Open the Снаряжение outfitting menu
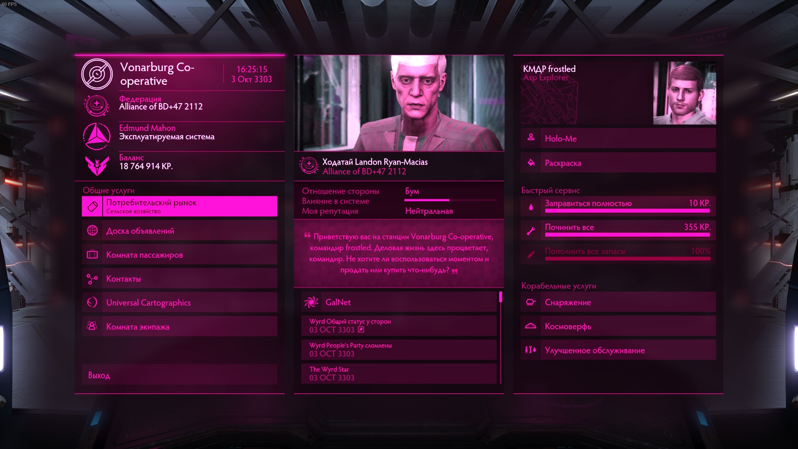Screen dimensions: 798x449 (x=618, y=302)
